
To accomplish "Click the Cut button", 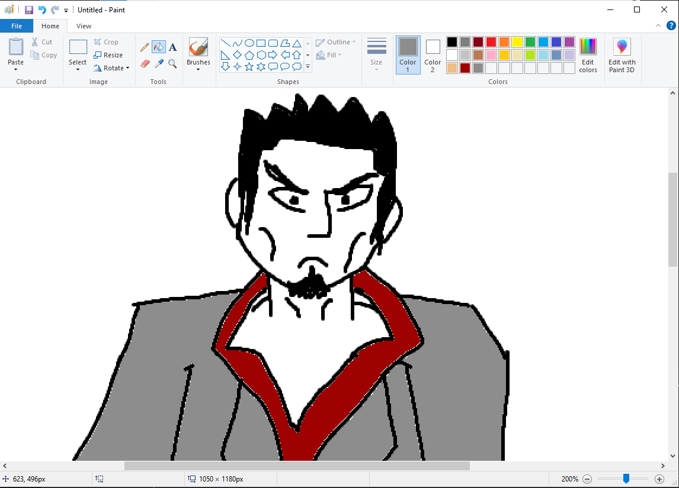I will coord(41,42).
